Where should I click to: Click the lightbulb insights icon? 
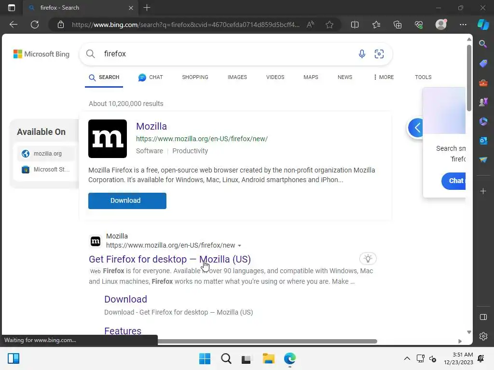368,259
